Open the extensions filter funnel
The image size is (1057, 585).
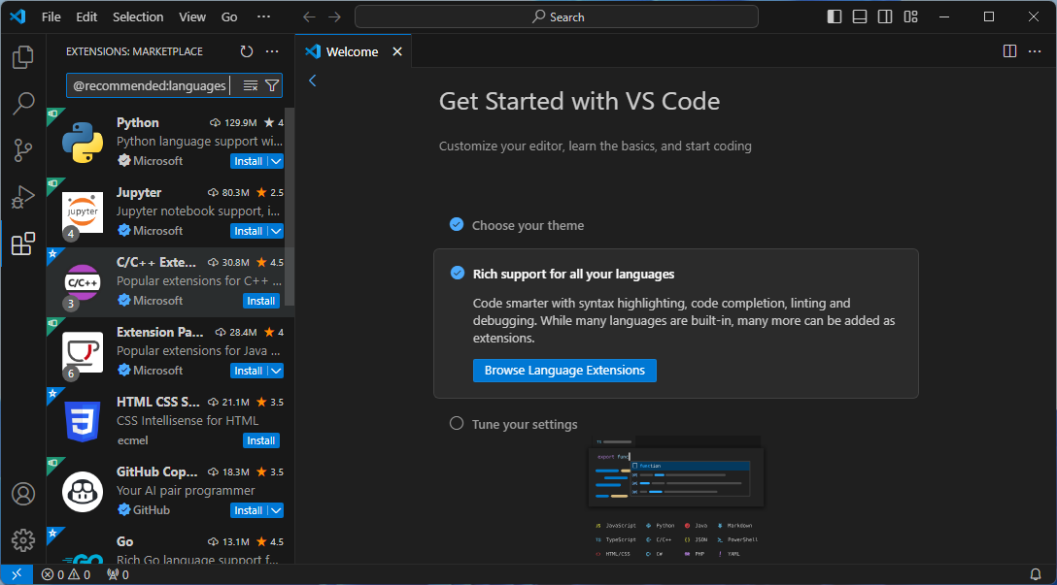[x=272, y=85]
